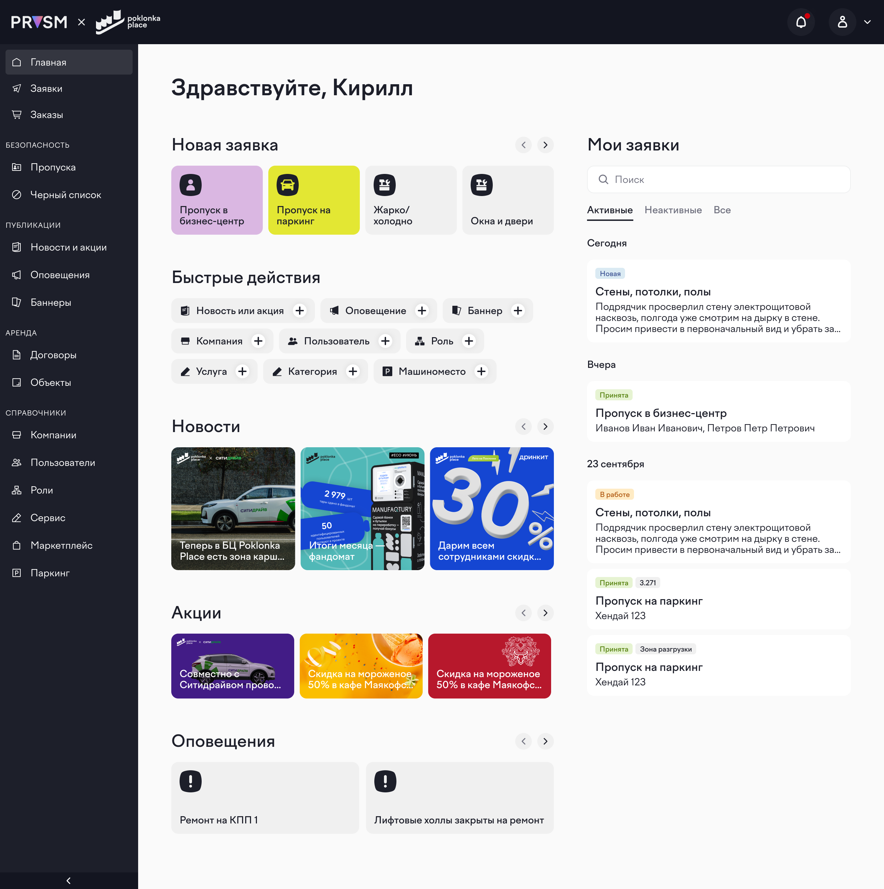The height and width of the screenshot is (889, 884).
Task: Click the car icon on Пропуск на паркинг
Action: click(287, 185)
